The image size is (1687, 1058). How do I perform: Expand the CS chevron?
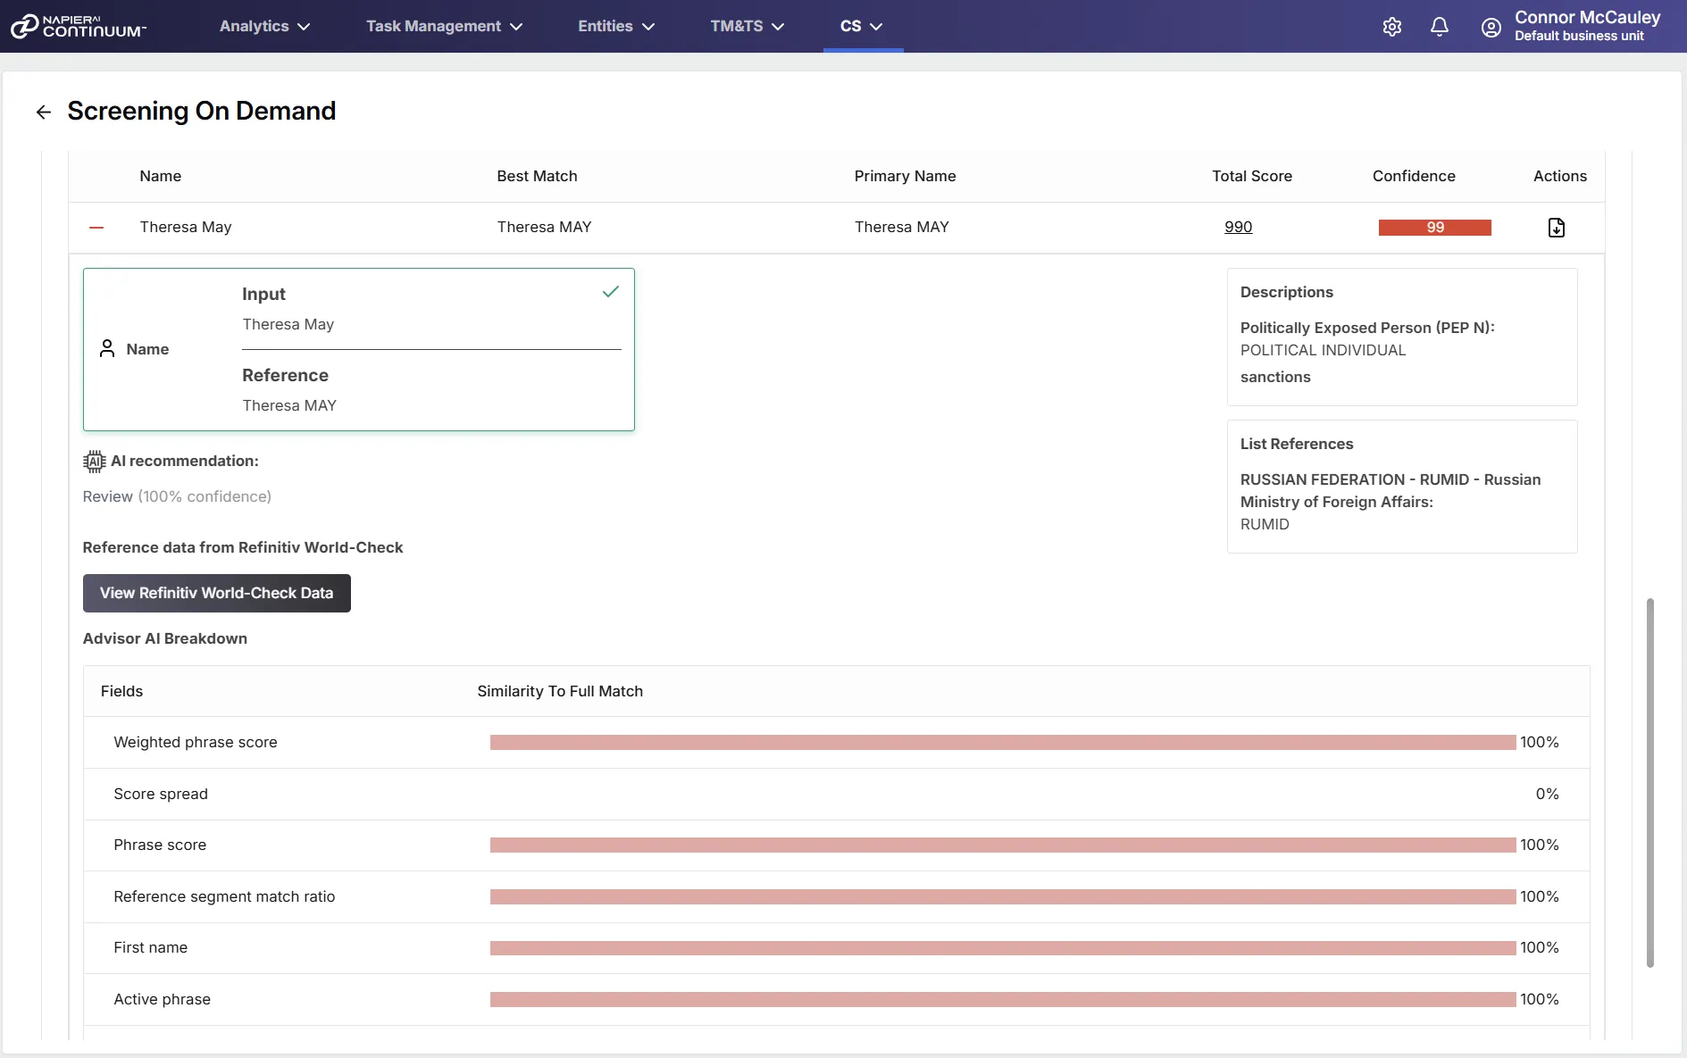(876, 27)
